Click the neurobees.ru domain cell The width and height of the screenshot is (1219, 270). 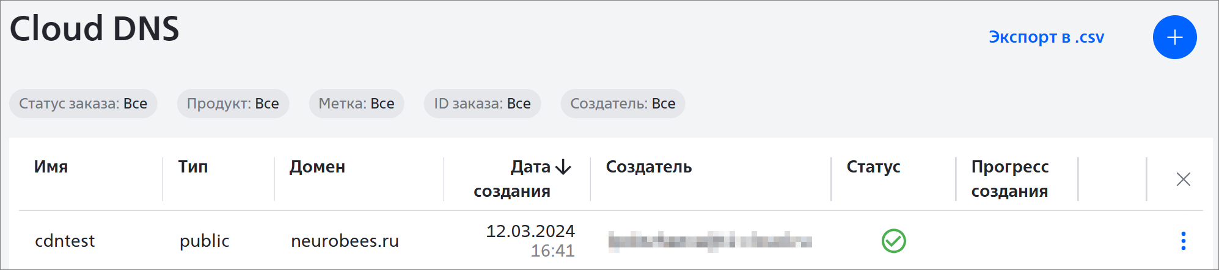pyautogui.click(x=345, y=241)
